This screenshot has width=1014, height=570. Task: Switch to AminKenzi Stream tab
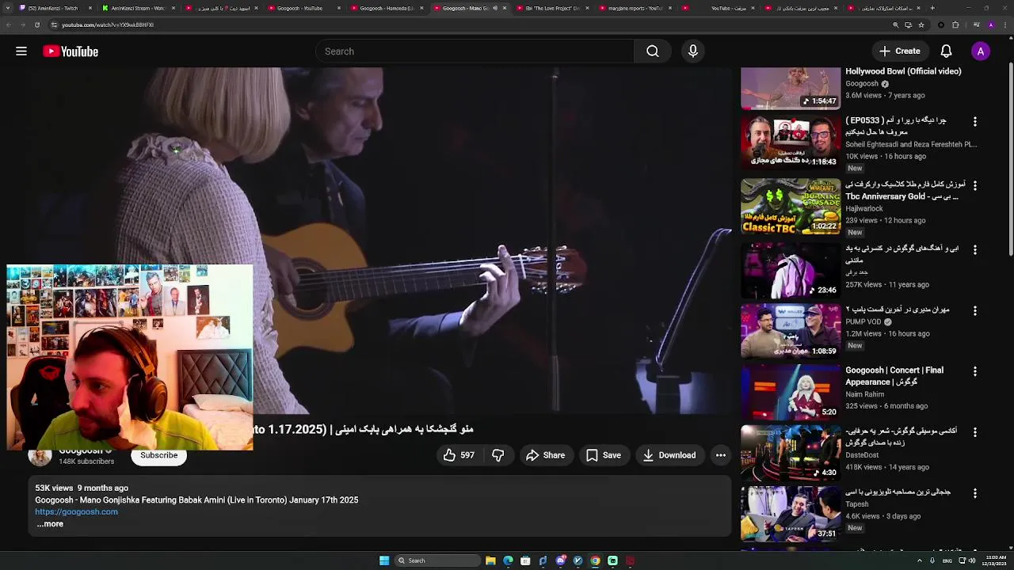(139, 8)
